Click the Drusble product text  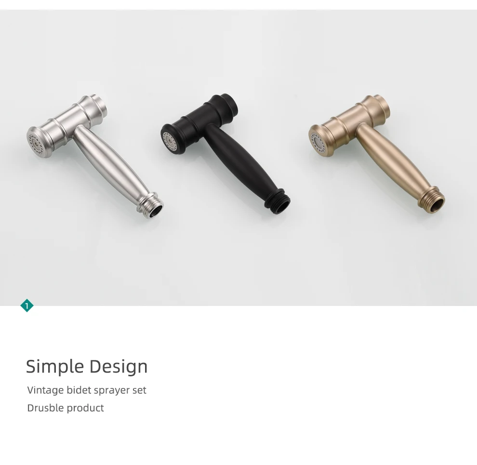coord(66,408)
